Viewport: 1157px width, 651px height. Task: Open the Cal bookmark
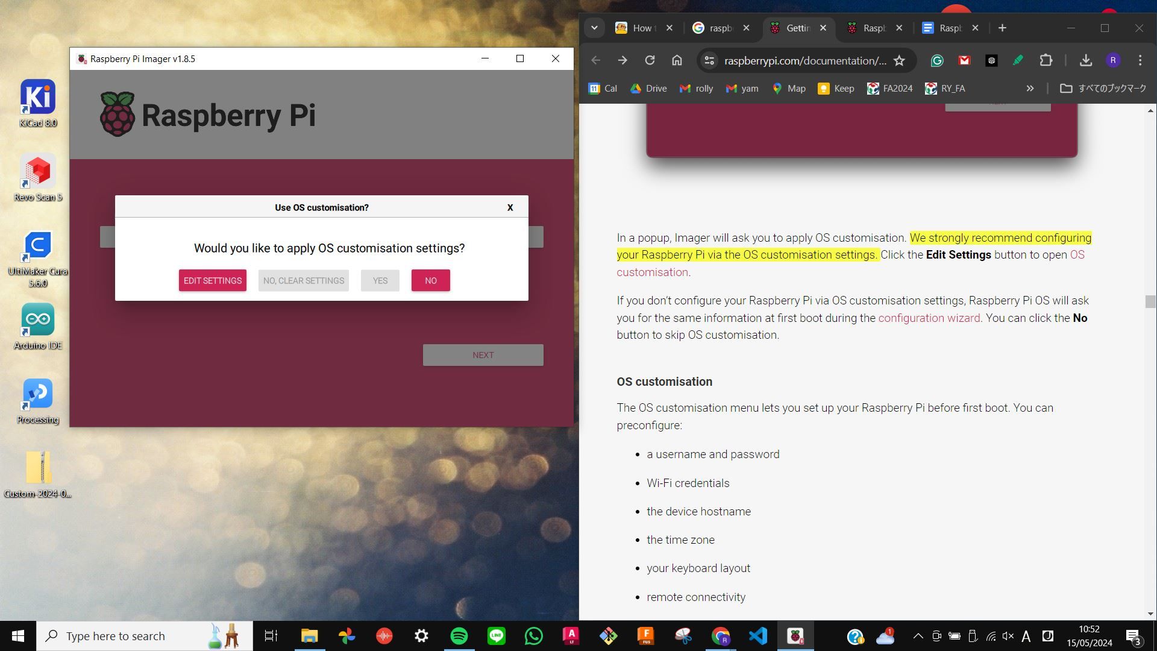point(603,88)
